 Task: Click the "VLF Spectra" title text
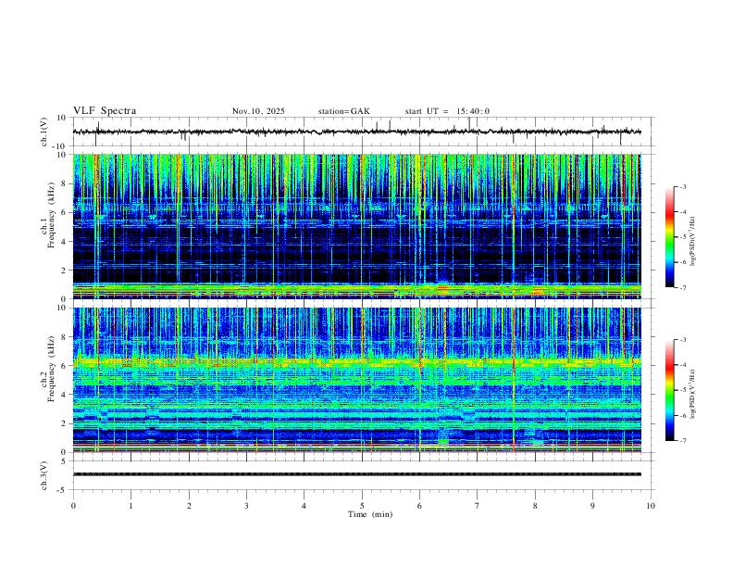click(105, 110)
